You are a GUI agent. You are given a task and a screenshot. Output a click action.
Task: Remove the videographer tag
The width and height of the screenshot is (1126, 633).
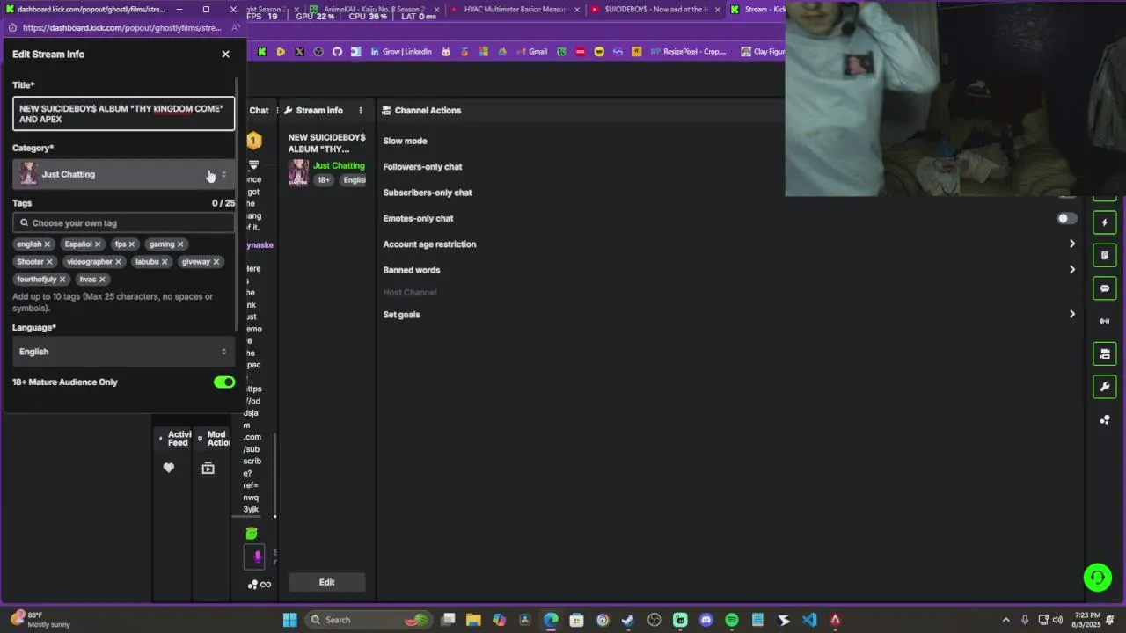click(x=118, y=262)
